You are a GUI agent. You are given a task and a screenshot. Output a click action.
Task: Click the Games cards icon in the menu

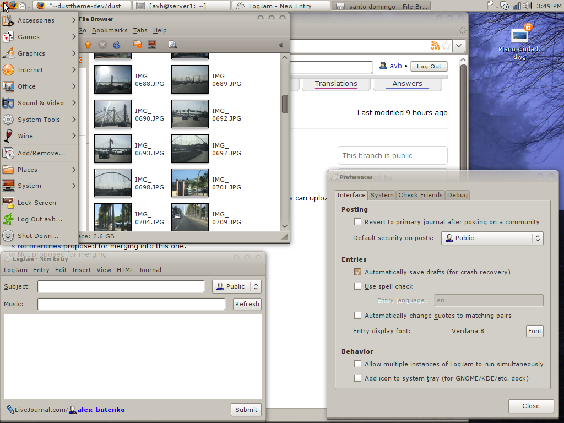8,37
